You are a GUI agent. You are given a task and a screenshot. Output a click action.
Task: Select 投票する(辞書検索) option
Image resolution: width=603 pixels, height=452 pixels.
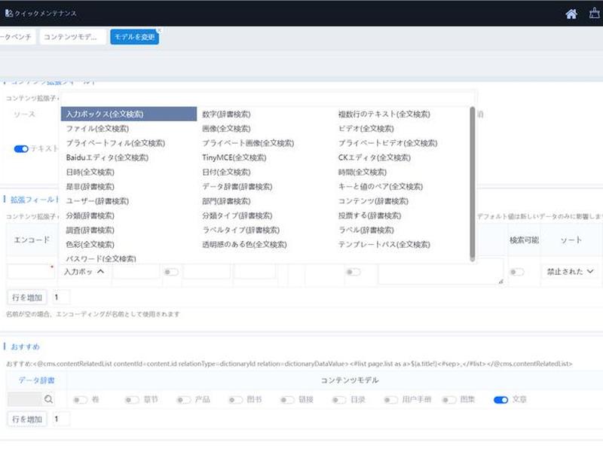(x=369, y=215)
